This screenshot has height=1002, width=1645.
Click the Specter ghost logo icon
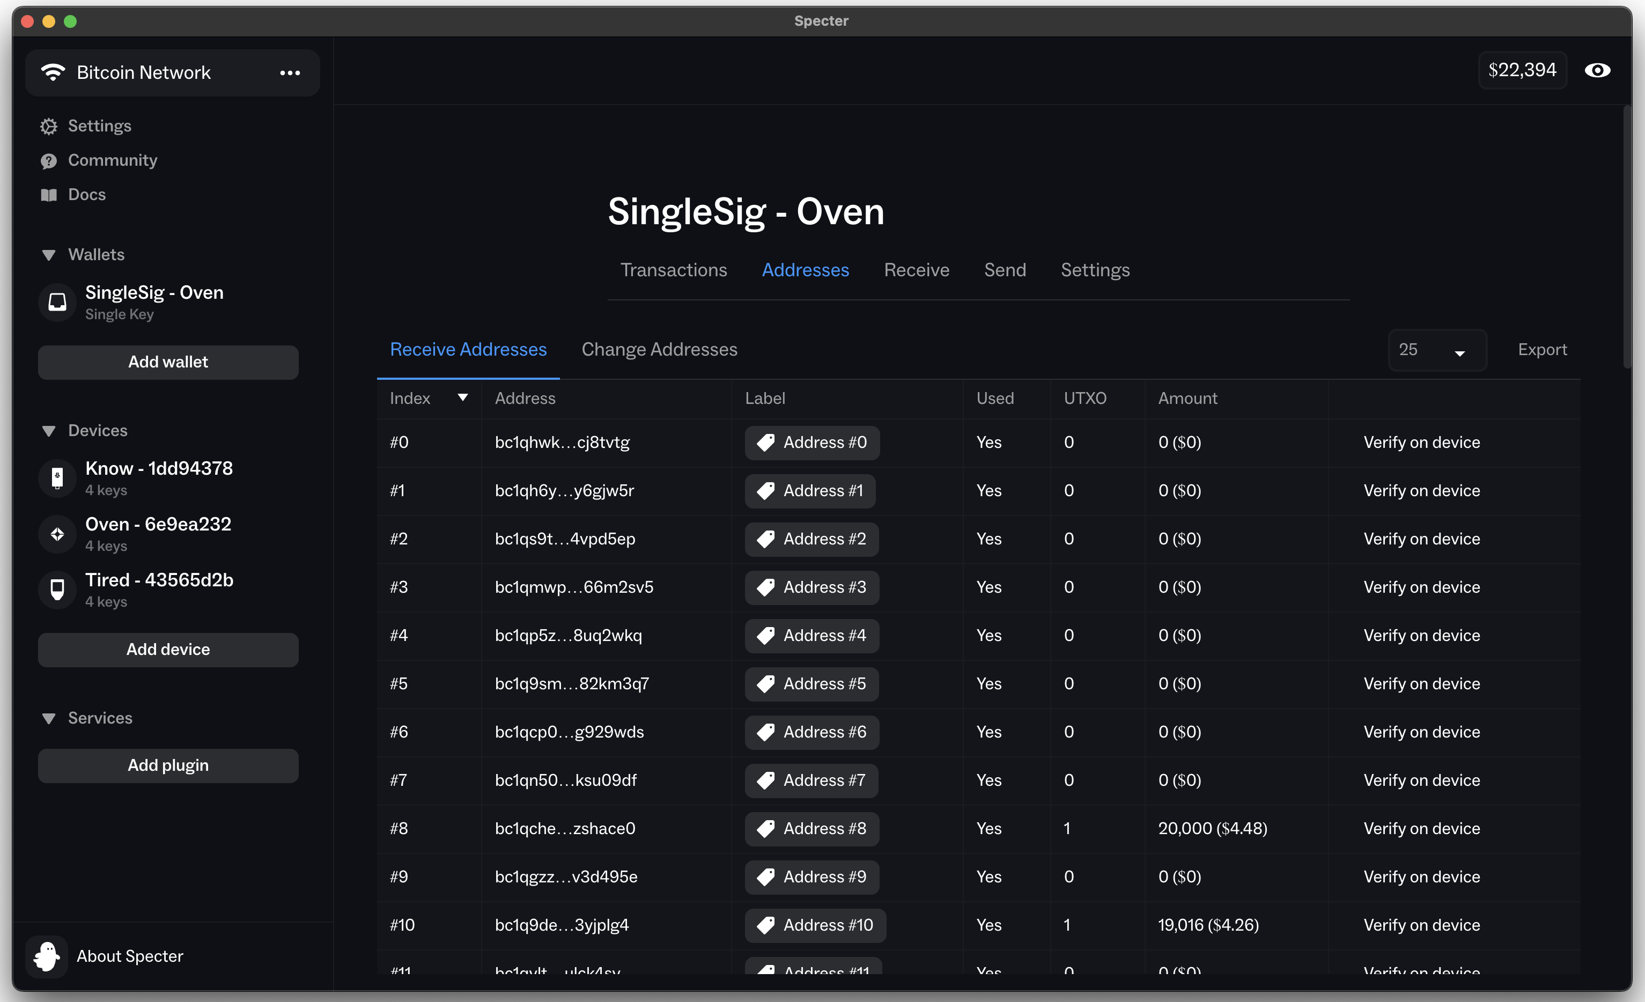pos(47,956)
